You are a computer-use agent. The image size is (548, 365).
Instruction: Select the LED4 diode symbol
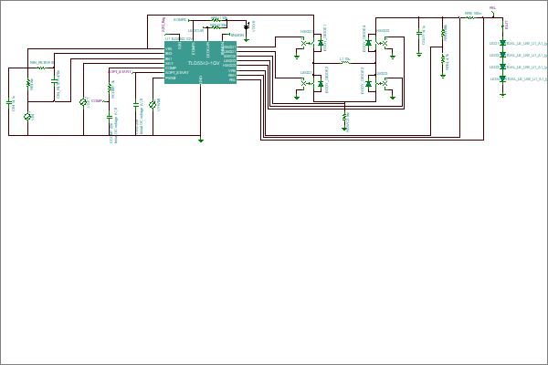[502, 78]
